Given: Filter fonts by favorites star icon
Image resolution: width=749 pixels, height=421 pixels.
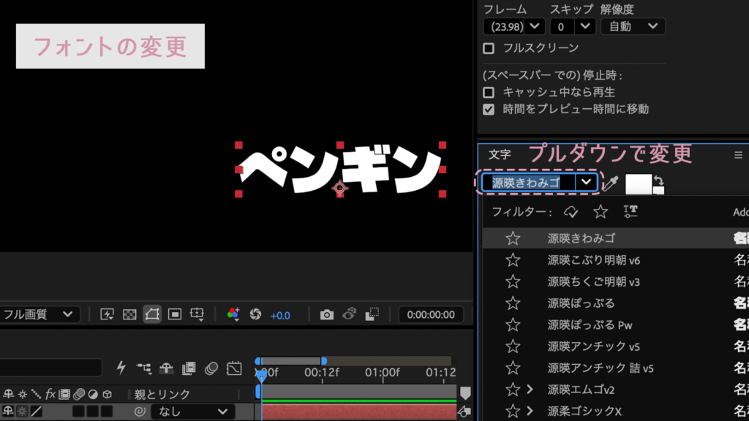Looking at the screenshot, I should pos(601,211).
